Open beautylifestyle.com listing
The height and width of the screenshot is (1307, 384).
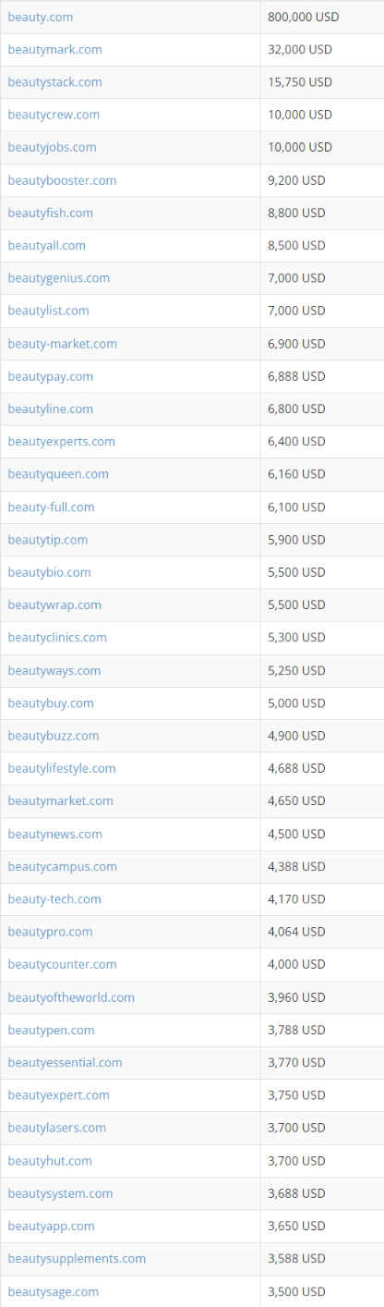tap(62, 768)
